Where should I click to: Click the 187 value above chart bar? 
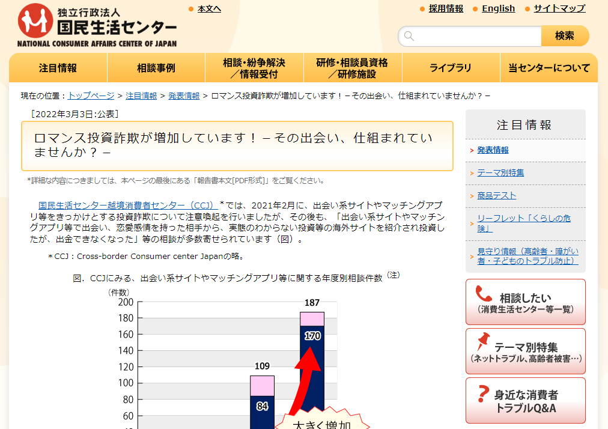coord(312,303)
